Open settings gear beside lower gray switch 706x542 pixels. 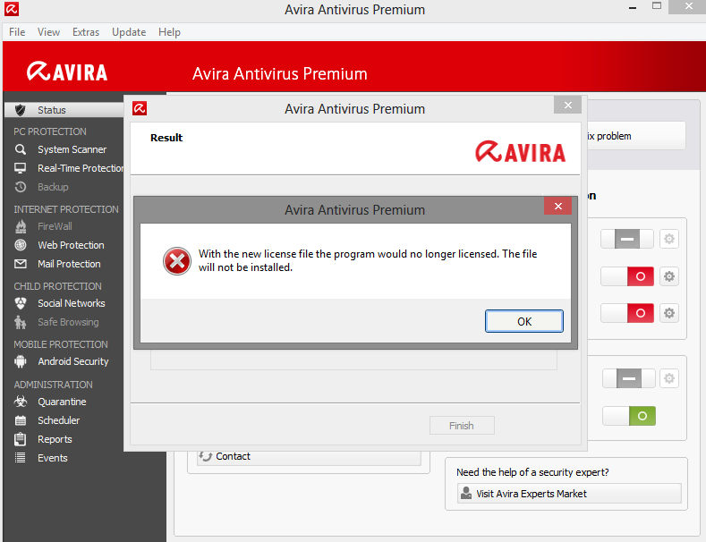[x=669, y=378]
